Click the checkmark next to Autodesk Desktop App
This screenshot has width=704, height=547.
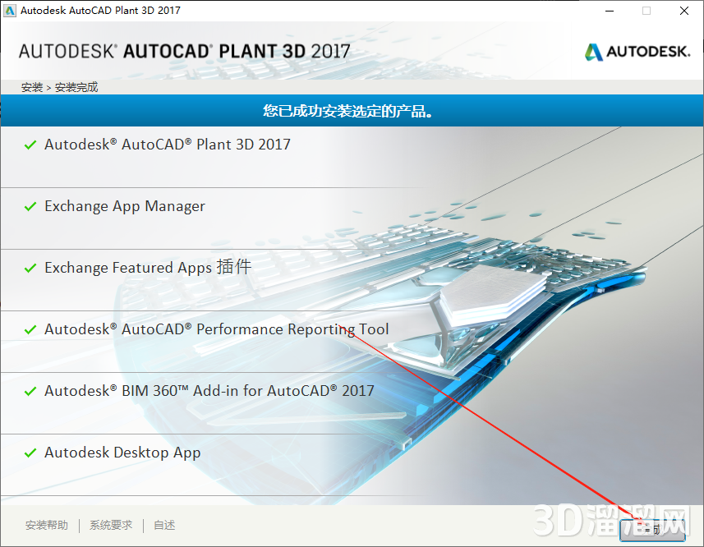click(30, 452)
